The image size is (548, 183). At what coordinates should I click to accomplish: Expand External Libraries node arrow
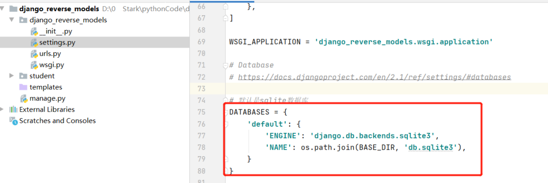2,109
